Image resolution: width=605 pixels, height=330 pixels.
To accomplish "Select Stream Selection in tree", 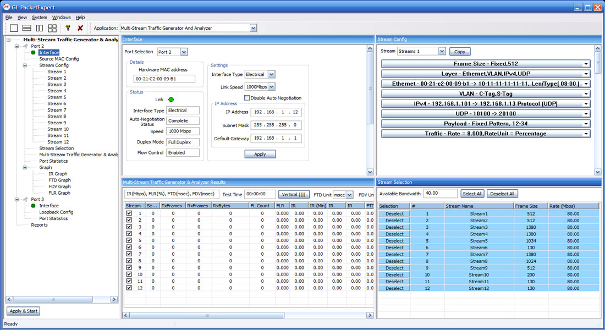I will click(56, 148).
